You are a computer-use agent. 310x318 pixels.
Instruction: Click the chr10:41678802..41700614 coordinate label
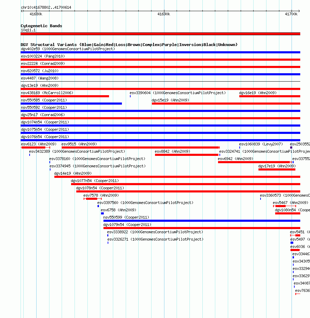[46, 8]
